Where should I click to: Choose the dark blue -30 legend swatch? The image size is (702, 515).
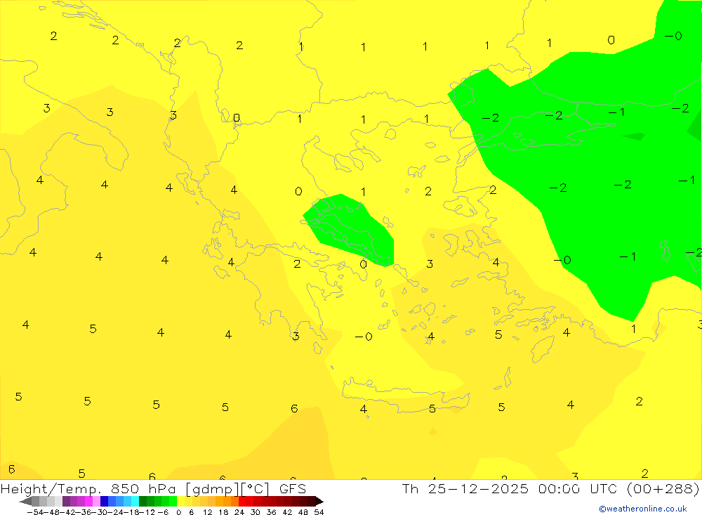tap(105, 502)
